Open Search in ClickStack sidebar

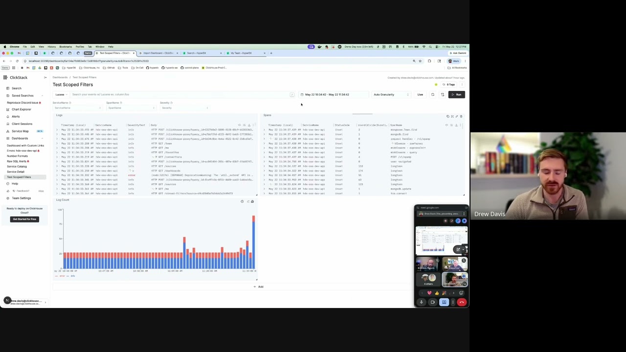tap(16, 88)
